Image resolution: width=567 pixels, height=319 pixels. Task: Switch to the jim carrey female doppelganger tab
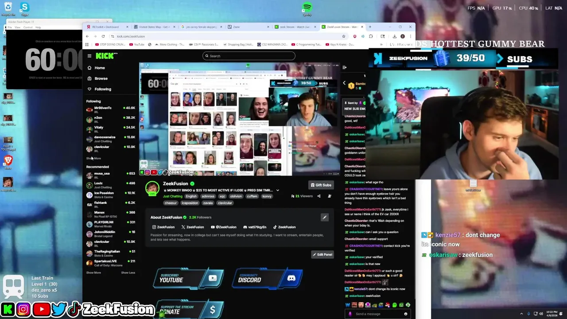point(200,27)
